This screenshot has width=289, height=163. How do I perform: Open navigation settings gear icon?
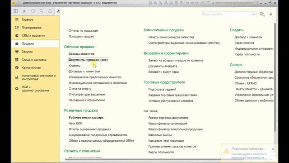pos(262,14)
